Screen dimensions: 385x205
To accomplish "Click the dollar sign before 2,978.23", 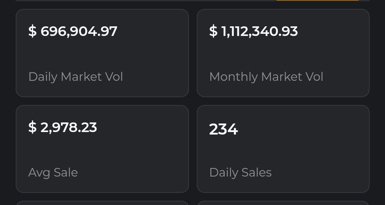I will tap(32, 127).
